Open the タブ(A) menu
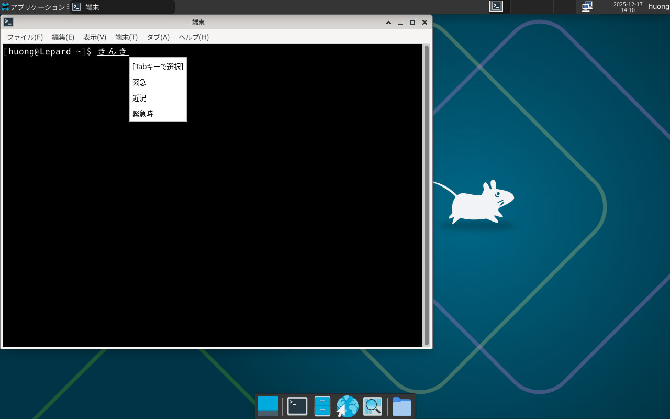This screenshot has height=419, width=670. [x=158, y=37]
